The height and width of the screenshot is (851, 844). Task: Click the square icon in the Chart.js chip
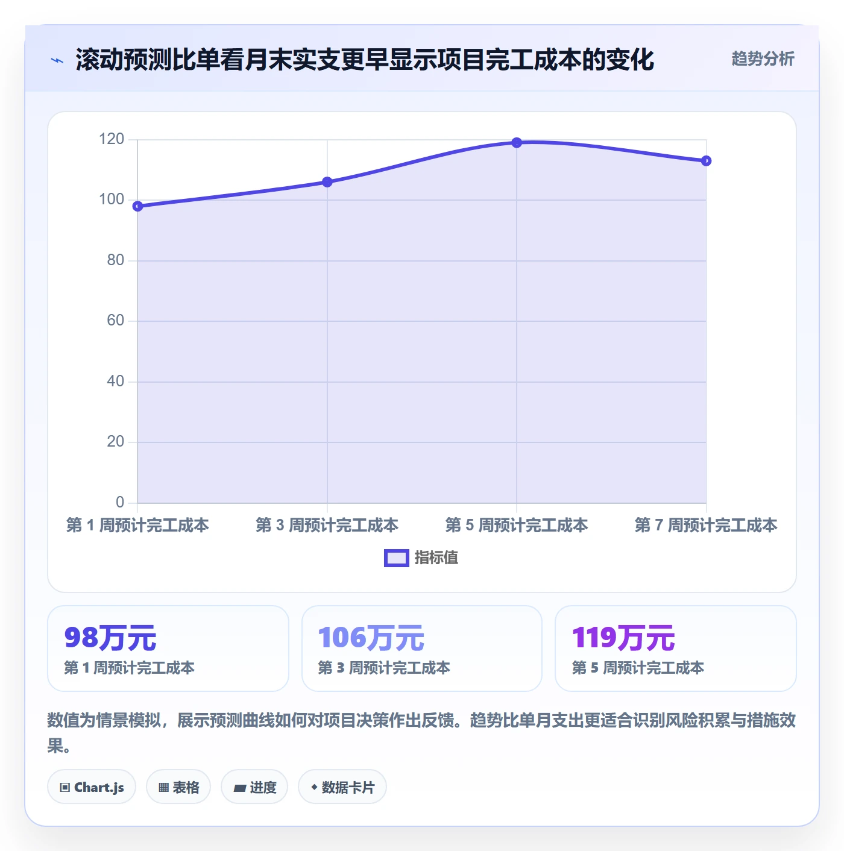tap(65, 788)
